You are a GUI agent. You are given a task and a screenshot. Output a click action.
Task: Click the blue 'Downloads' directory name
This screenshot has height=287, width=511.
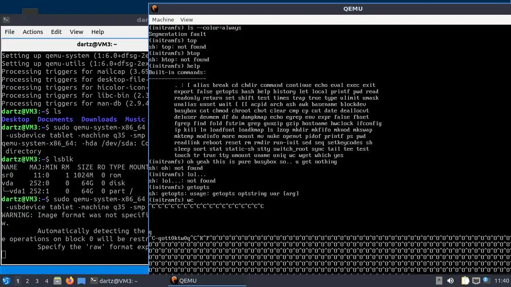click(99, 119)
